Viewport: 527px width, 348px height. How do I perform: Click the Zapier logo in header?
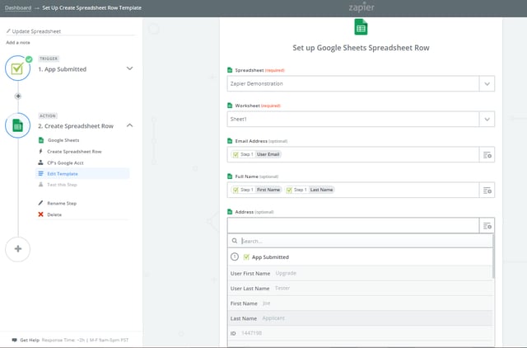tap(361, 7)
